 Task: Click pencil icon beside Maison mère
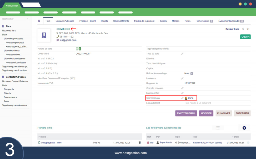click(182, 93)
